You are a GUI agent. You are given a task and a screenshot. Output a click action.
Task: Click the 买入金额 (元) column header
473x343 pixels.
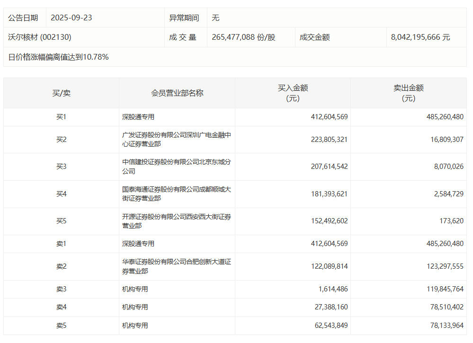click(x=293, y=93)
